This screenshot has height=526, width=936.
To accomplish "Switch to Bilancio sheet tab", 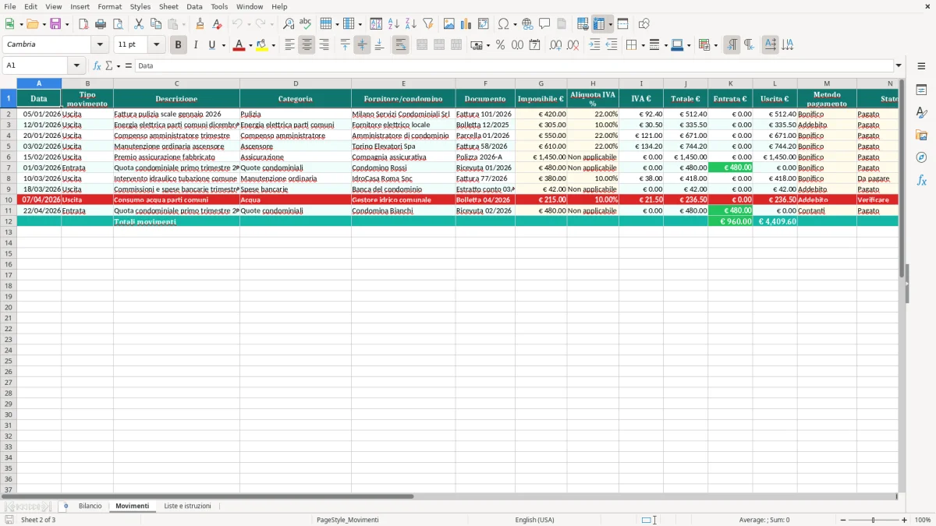I will coord(90,506).
